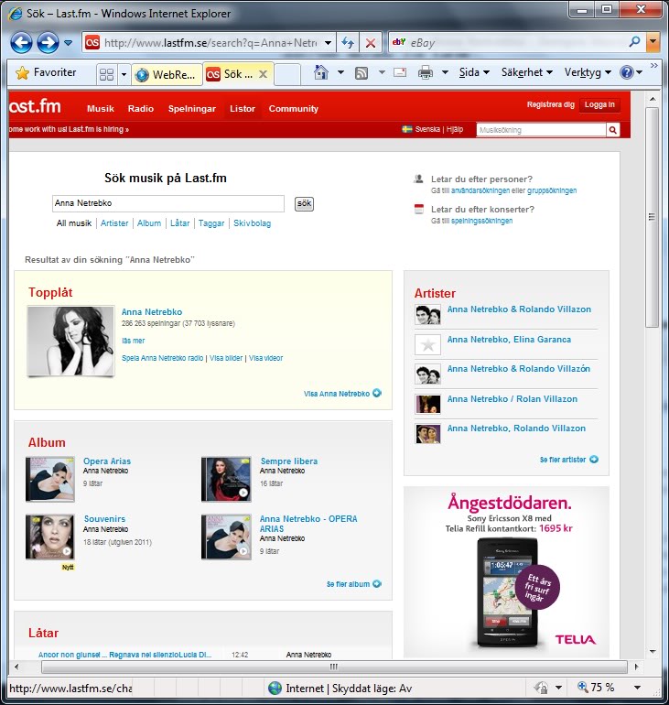Open Anna Netrebko, Elina Garanca star placeholder image

427,345
